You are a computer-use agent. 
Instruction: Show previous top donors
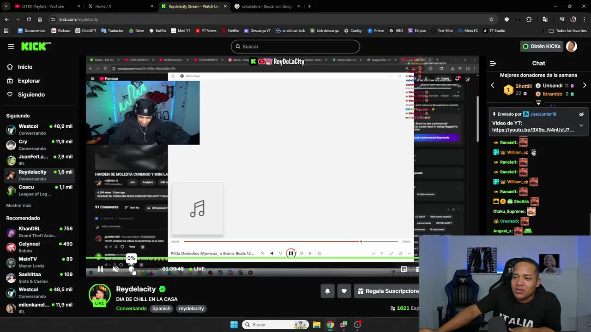pyautogui.click(x=492, y=85)
